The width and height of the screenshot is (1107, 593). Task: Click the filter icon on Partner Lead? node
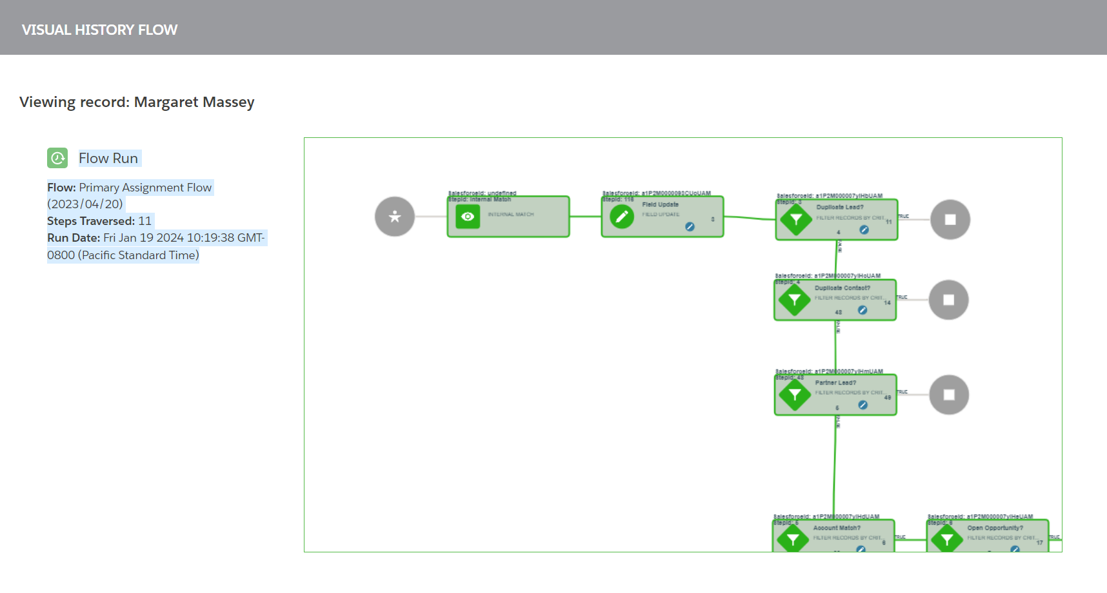[x=794, y=394]
